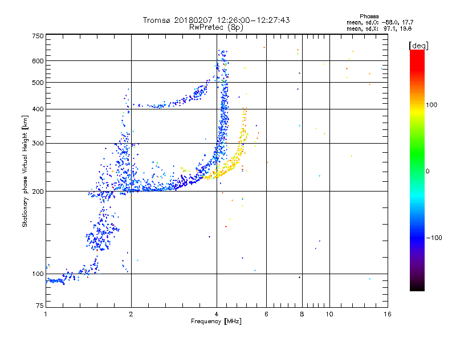Click the 'Phases' heading at top right
The image size is (456, 342).
pyautogui.click(x=369, y=17)
